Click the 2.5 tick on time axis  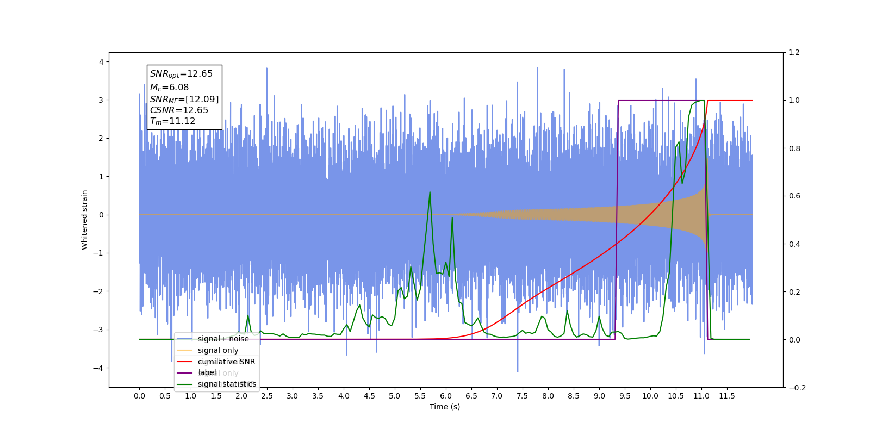(267, 396)
